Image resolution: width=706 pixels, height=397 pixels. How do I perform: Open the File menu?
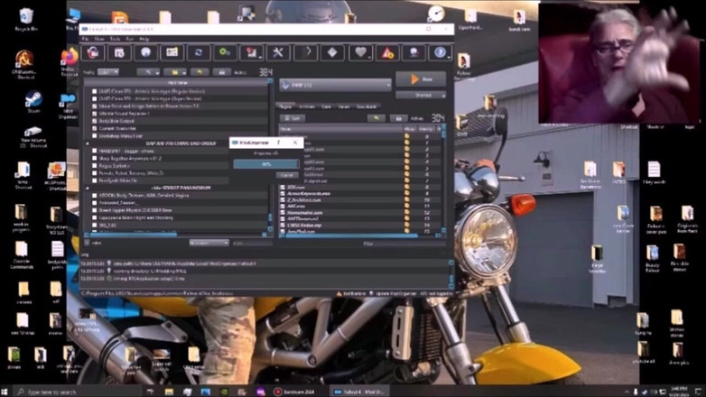[x=86, y=39]
